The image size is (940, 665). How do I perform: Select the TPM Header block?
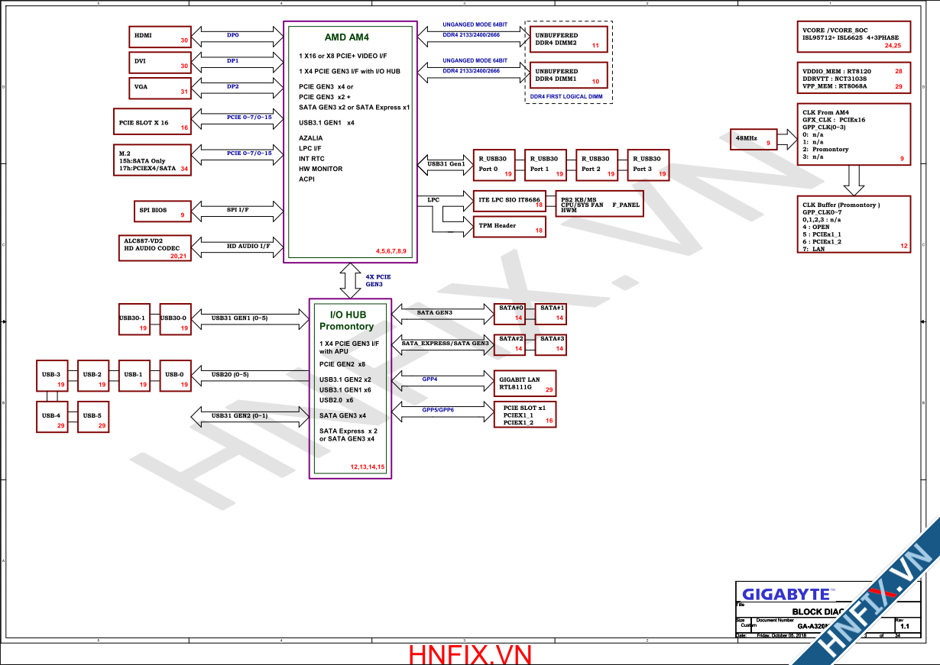tap(509, 226)
